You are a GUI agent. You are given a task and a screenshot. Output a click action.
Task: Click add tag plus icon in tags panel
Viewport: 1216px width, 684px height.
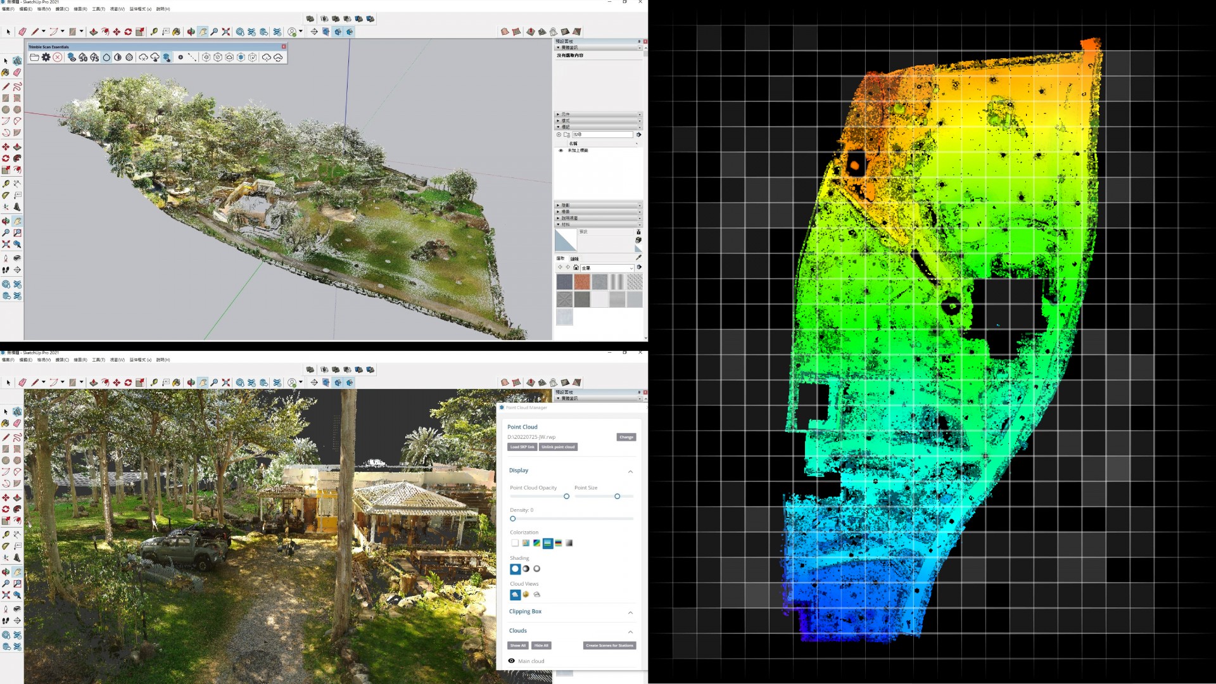pos(559,135)
